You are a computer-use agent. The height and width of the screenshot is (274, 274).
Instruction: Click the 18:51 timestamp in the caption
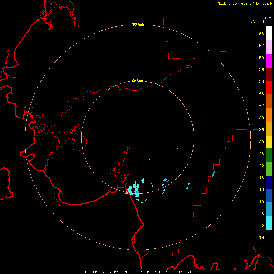click(x=185, y=272)
